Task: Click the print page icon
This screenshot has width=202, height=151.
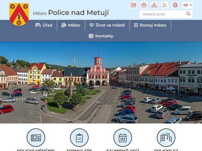Action: 175,5
